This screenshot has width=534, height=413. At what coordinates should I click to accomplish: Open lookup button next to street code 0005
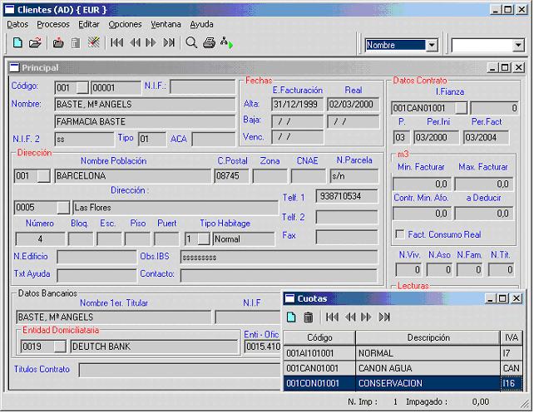click(x=63, y=207)
